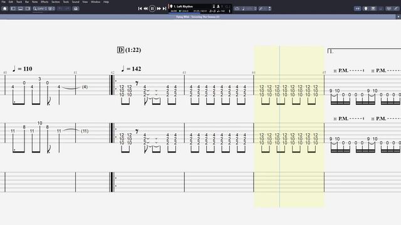The image size is (401, 225).
Task: Open the Section menu
Action: (56, 2)
